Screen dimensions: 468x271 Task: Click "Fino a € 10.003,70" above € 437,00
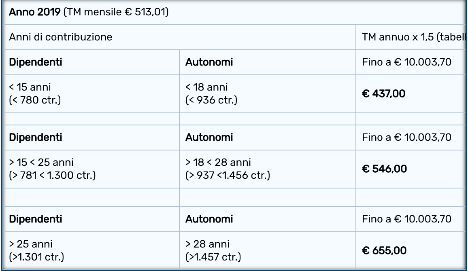click(x=405, y=63)
